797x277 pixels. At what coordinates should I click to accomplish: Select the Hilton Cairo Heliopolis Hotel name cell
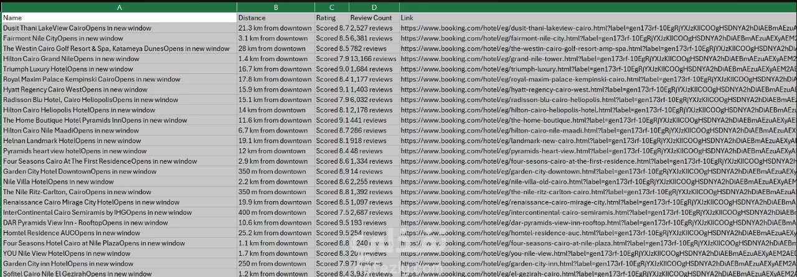(119, 110)
